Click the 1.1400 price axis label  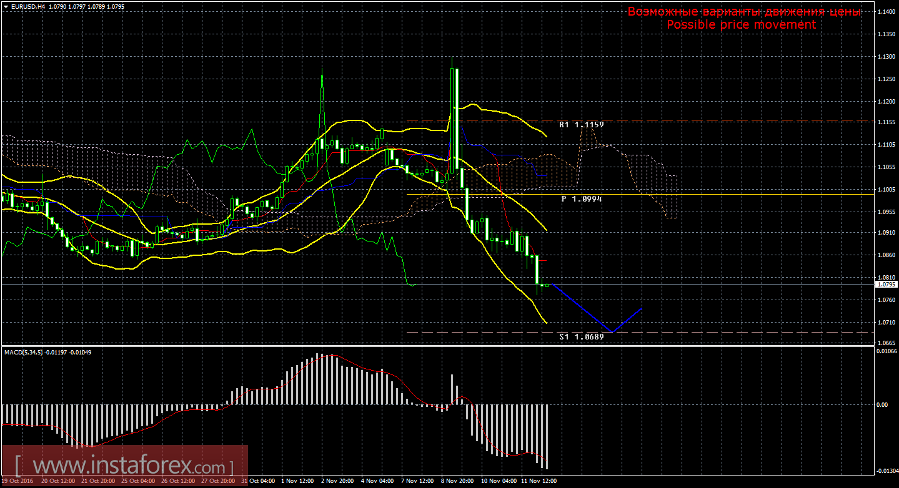[885, 12]
